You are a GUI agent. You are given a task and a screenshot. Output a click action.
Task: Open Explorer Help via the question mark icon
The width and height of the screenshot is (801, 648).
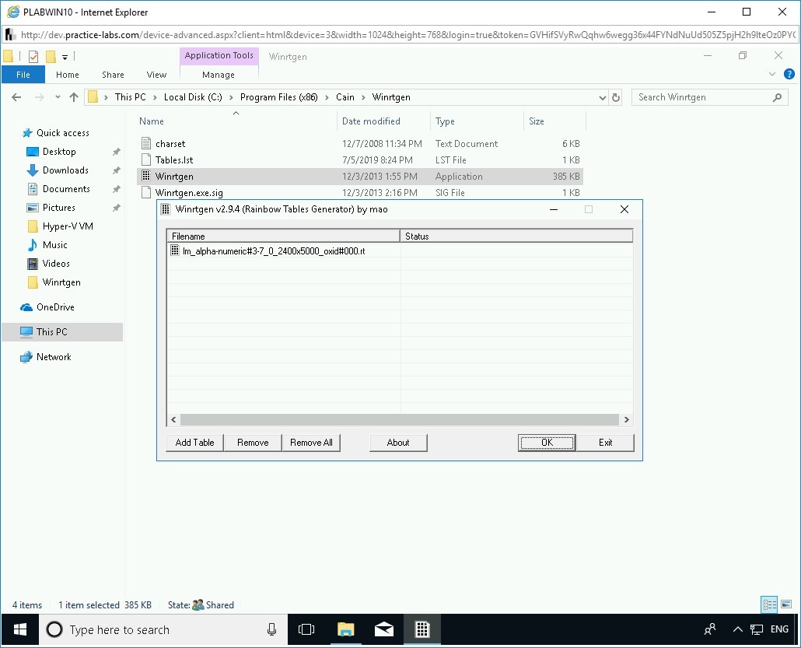point(791,74)
